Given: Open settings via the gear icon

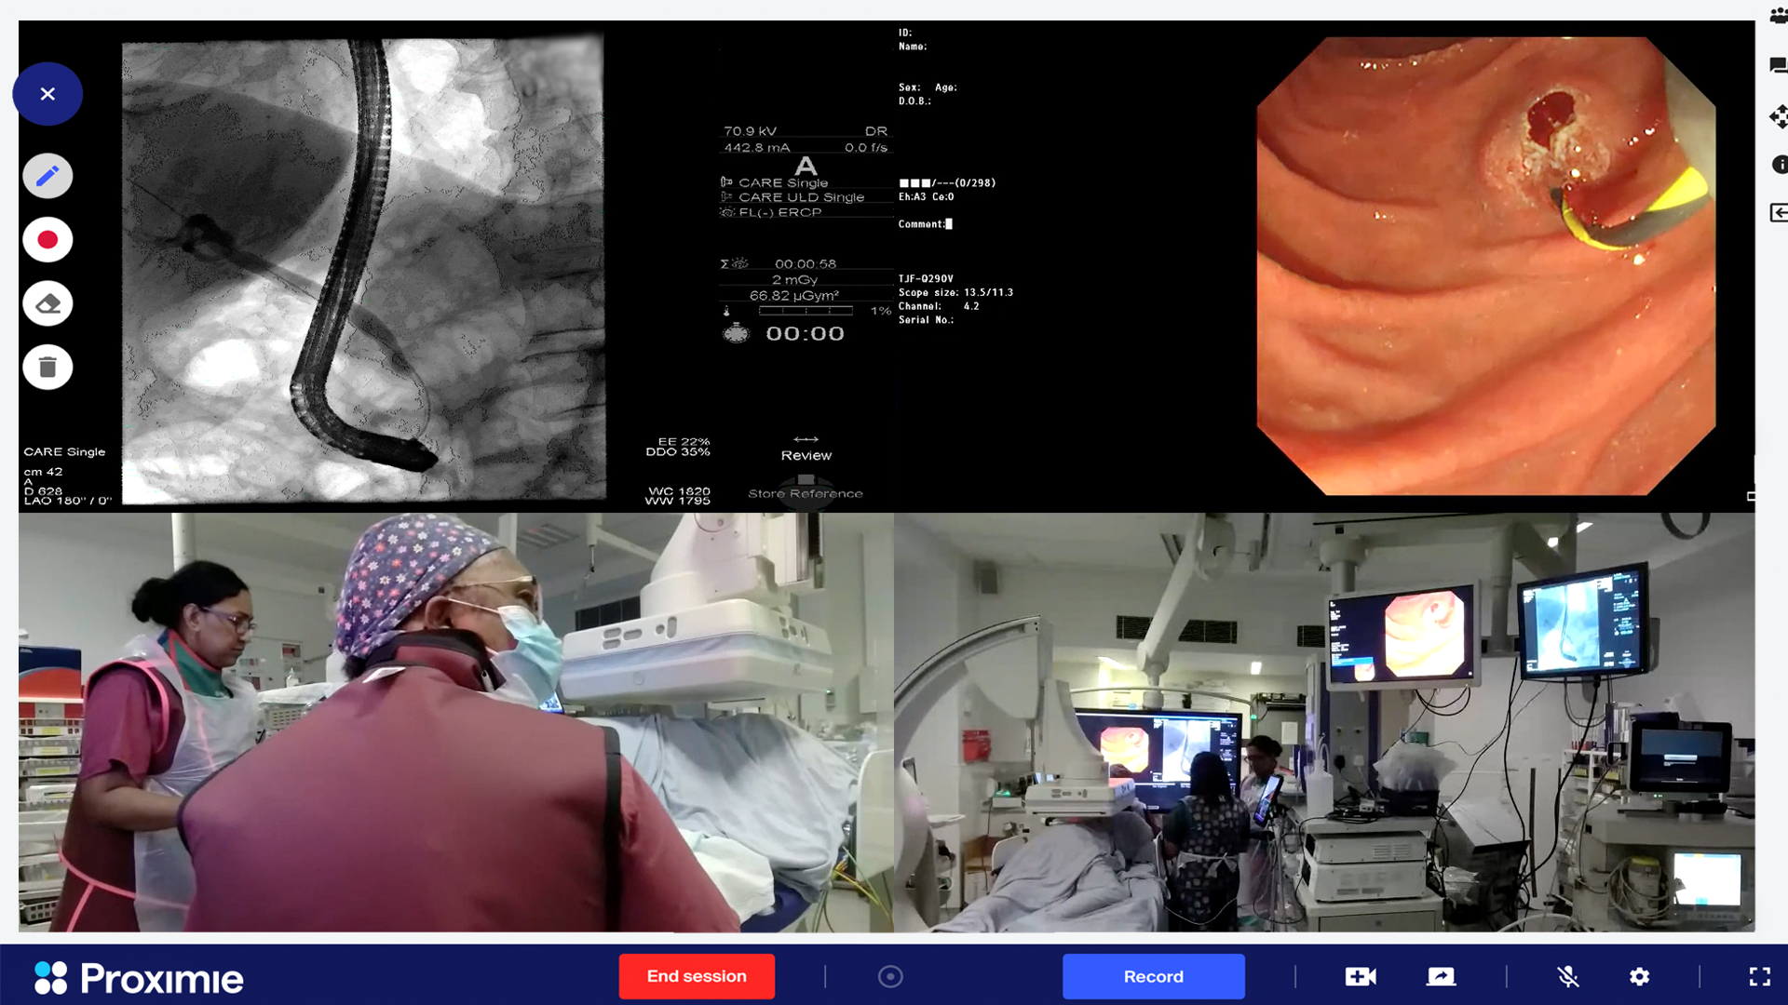Looking at the screenshot, I should click(1640, 976).
